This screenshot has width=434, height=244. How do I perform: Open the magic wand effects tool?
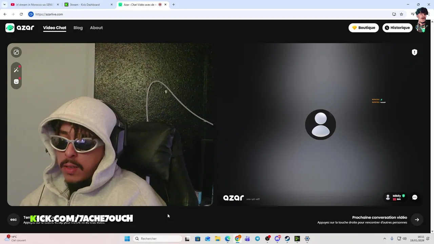16,70
